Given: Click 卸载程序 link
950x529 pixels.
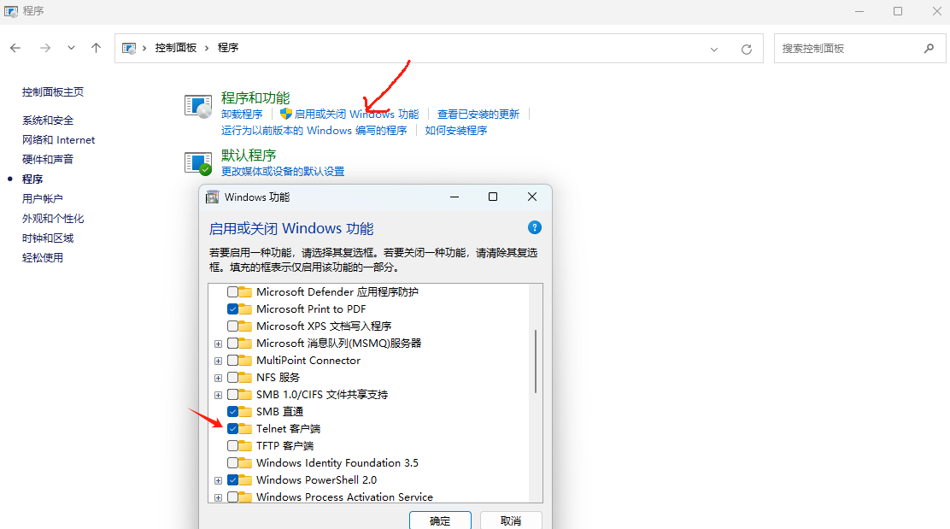Looking at the screenshot, I should tap(242, 114).
